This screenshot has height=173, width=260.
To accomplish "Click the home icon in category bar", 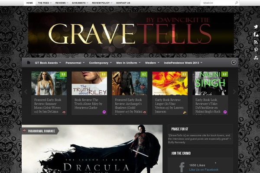I will [29, 63].
